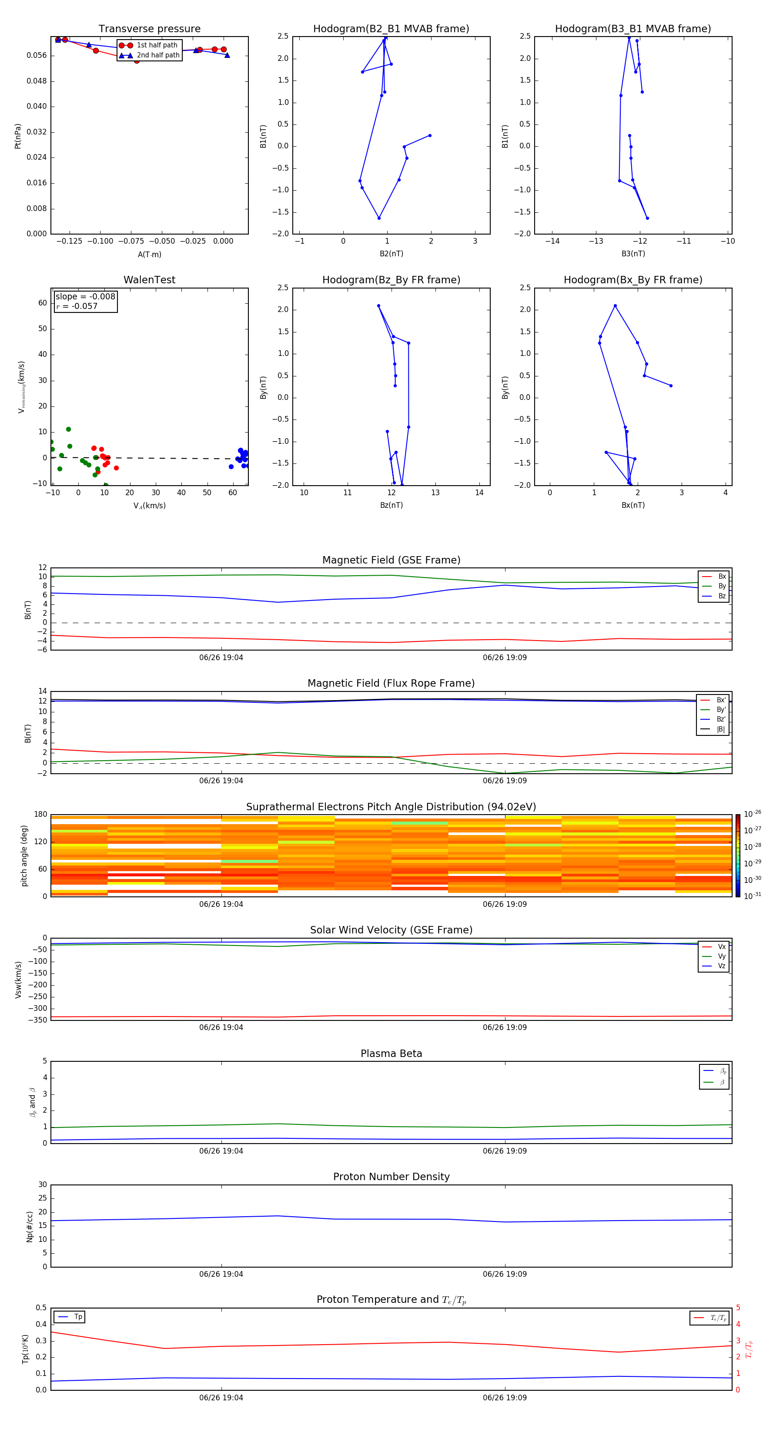783x1436 pixels.
Task: Click the 'Transverse pressure' plot title
Action: click(149, 28)
